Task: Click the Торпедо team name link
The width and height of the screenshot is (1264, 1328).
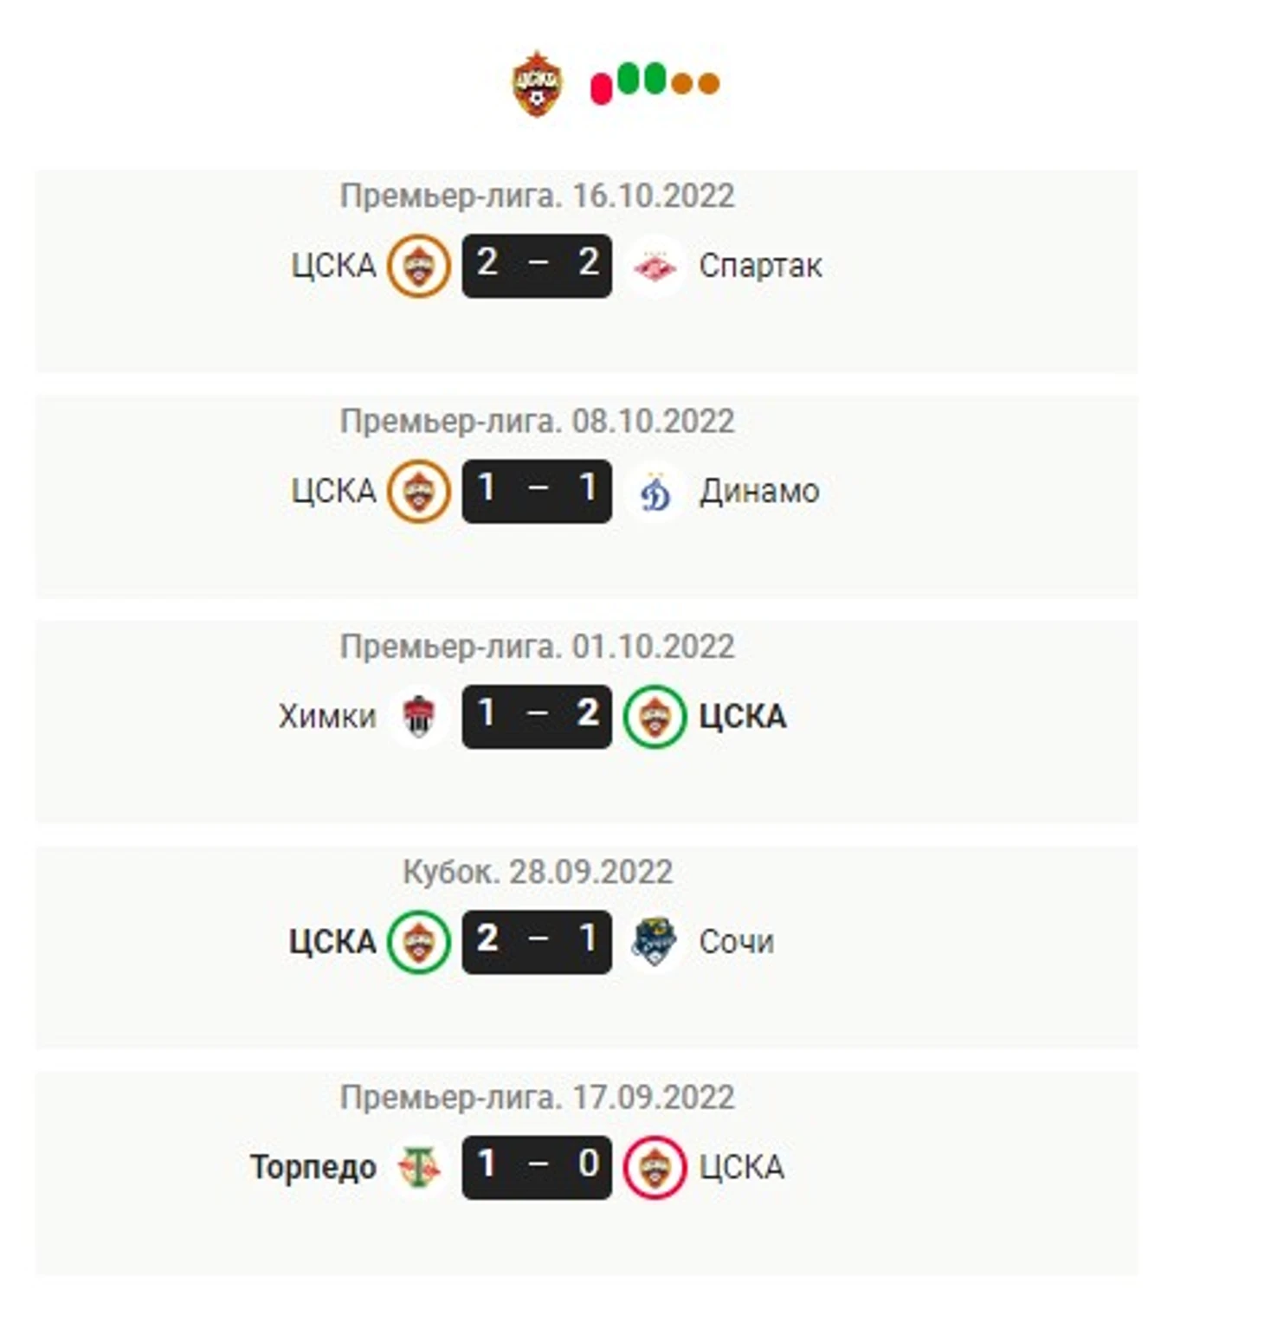Action: [313, 1167]
